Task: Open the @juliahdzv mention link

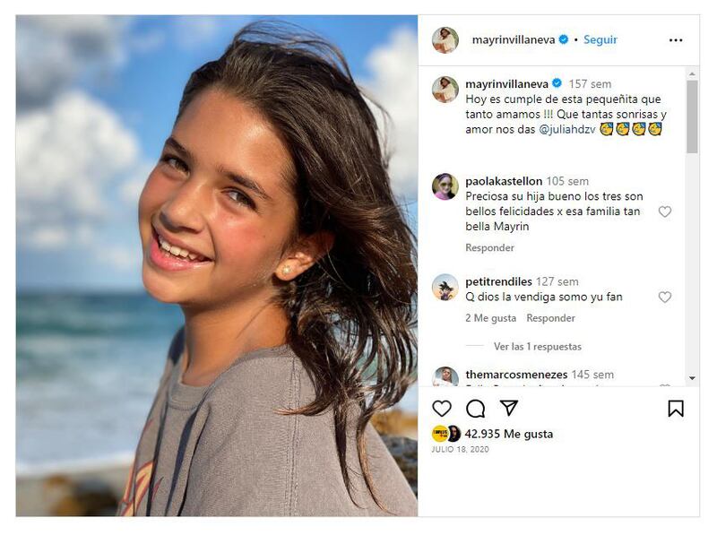Action: coord(566,130)
